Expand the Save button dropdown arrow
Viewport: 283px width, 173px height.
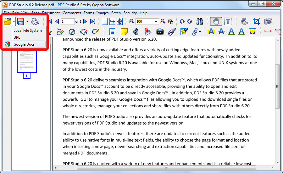pos(27,22)
